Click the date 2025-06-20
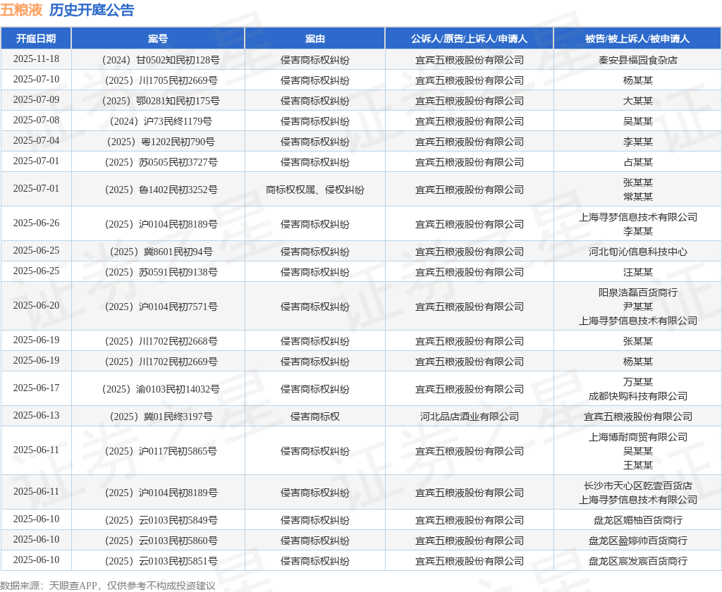The width and height of the screenshot is (722, 592). (x=36, y=306)
